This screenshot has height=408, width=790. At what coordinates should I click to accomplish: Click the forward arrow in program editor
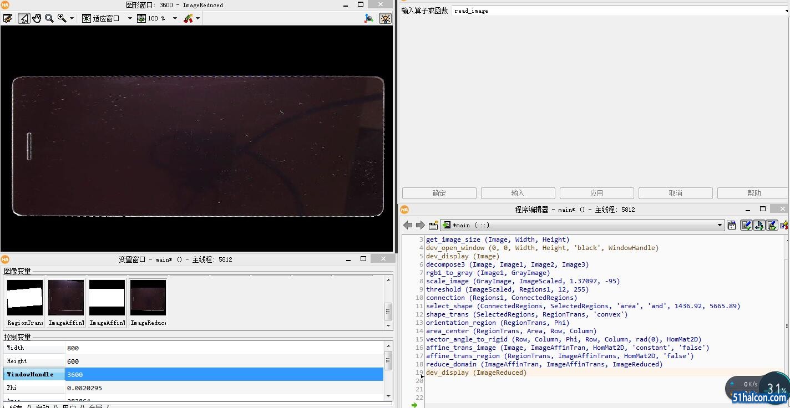420,225
